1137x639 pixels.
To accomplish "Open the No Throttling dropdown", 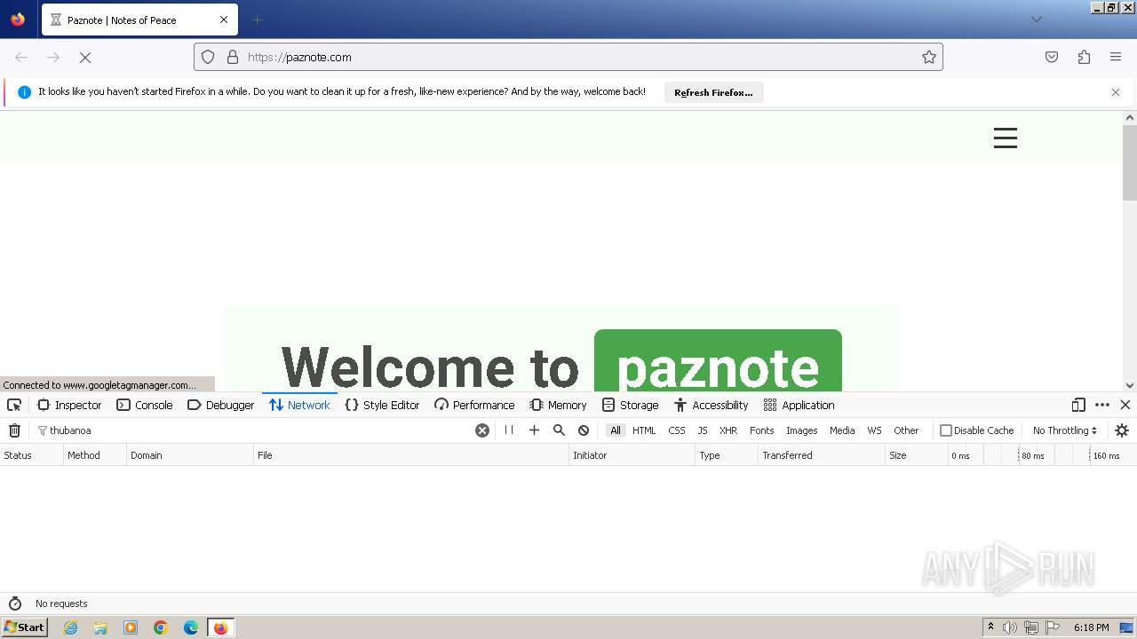I will click(x=1064, y=430).
